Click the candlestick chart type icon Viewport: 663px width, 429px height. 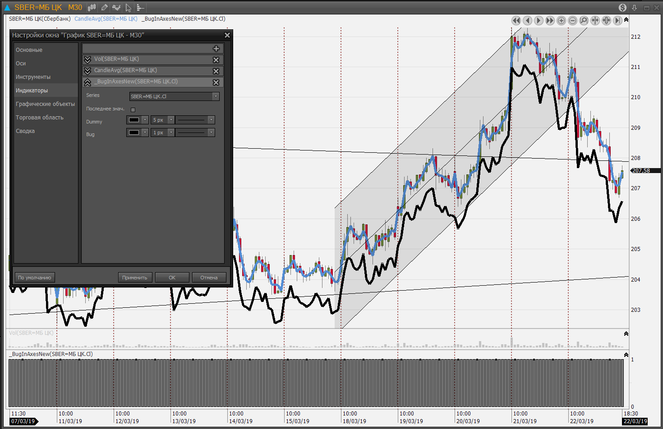[x=92, y=8]
